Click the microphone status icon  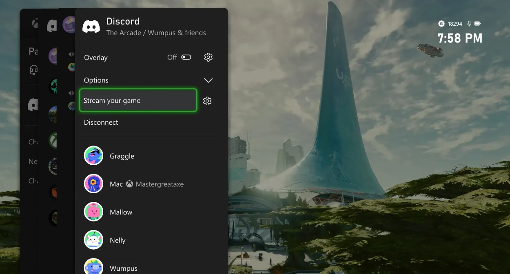[x=469, y=24]
